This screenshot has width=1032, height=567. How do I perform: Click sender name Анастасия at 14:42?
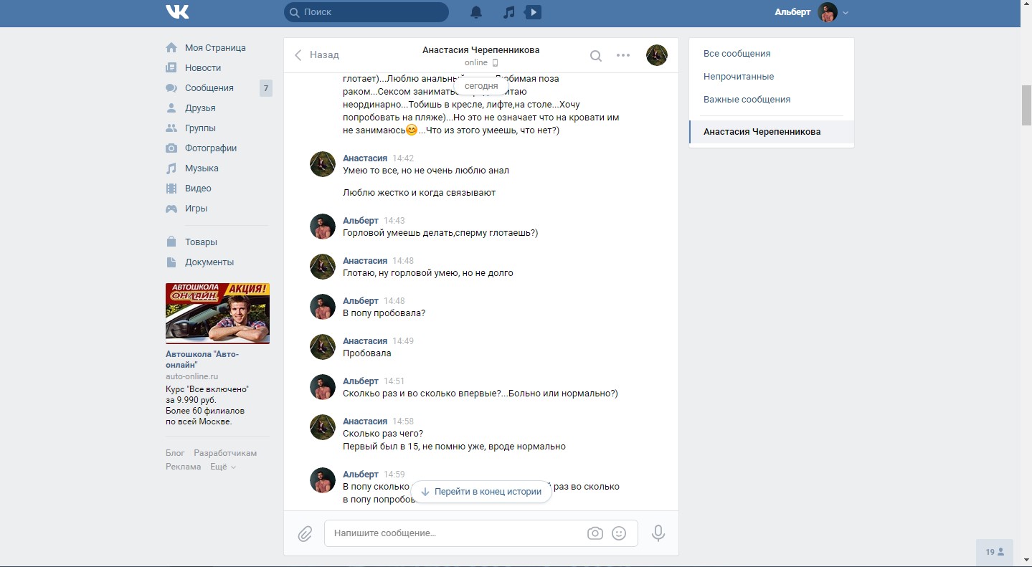tap(365, 158)
